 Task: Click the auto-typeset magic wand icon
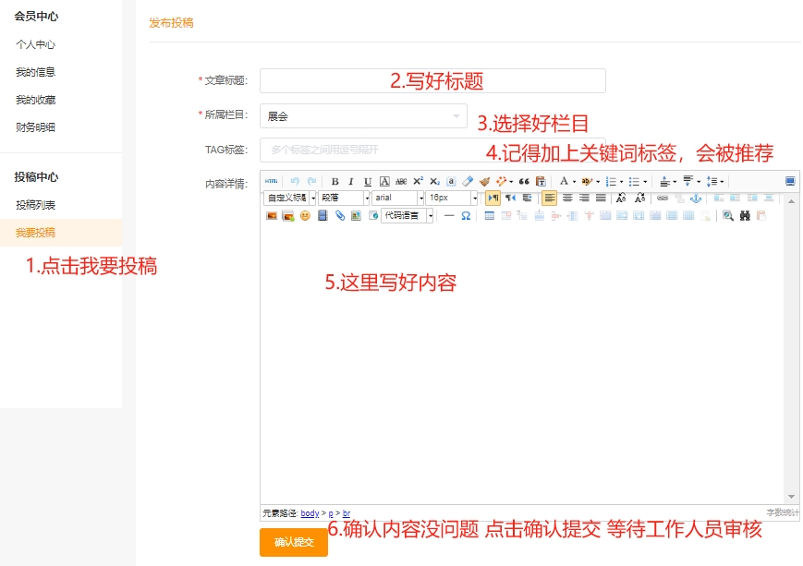(x=501, y=181)
